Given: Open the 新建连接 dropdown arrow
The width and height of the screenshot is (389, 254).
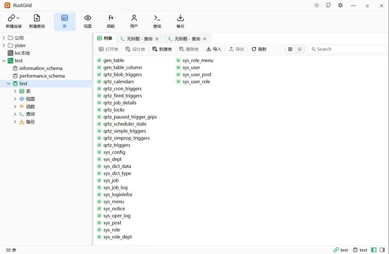Looking at the screenshot, I should pos(18,18).
